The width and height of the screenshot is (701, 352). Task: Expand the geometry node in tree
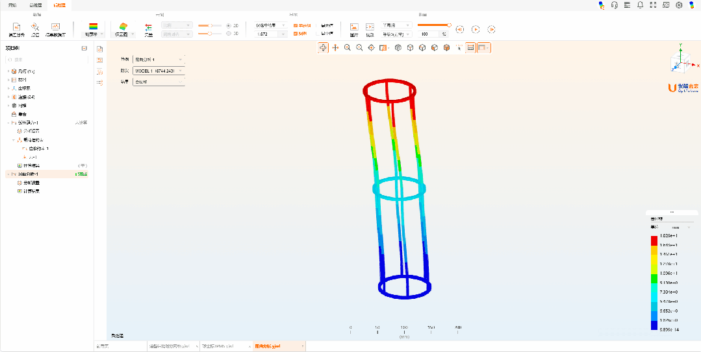8,71
